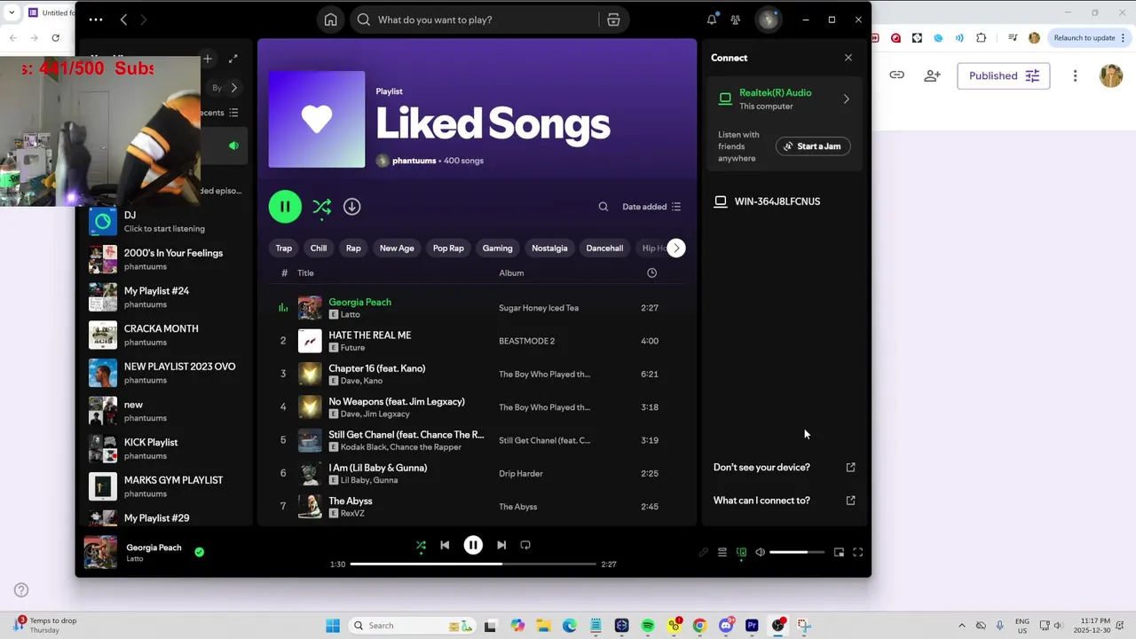The image size is (1136, 639).
Task: Filter by the Chill genre chip
Action: [x=319, y=248]
